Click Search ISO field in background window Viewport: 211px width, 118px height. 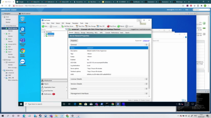coord(169,41)
